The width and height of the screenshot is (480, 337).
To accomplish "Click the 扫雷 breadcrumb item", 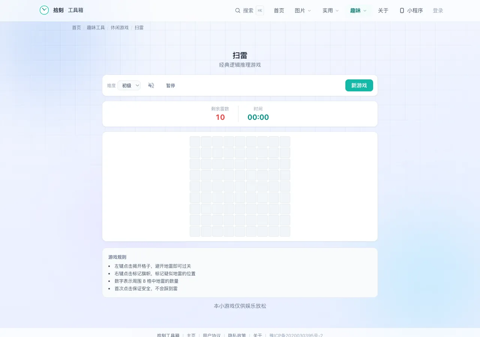I will click(x=139, y=28).
